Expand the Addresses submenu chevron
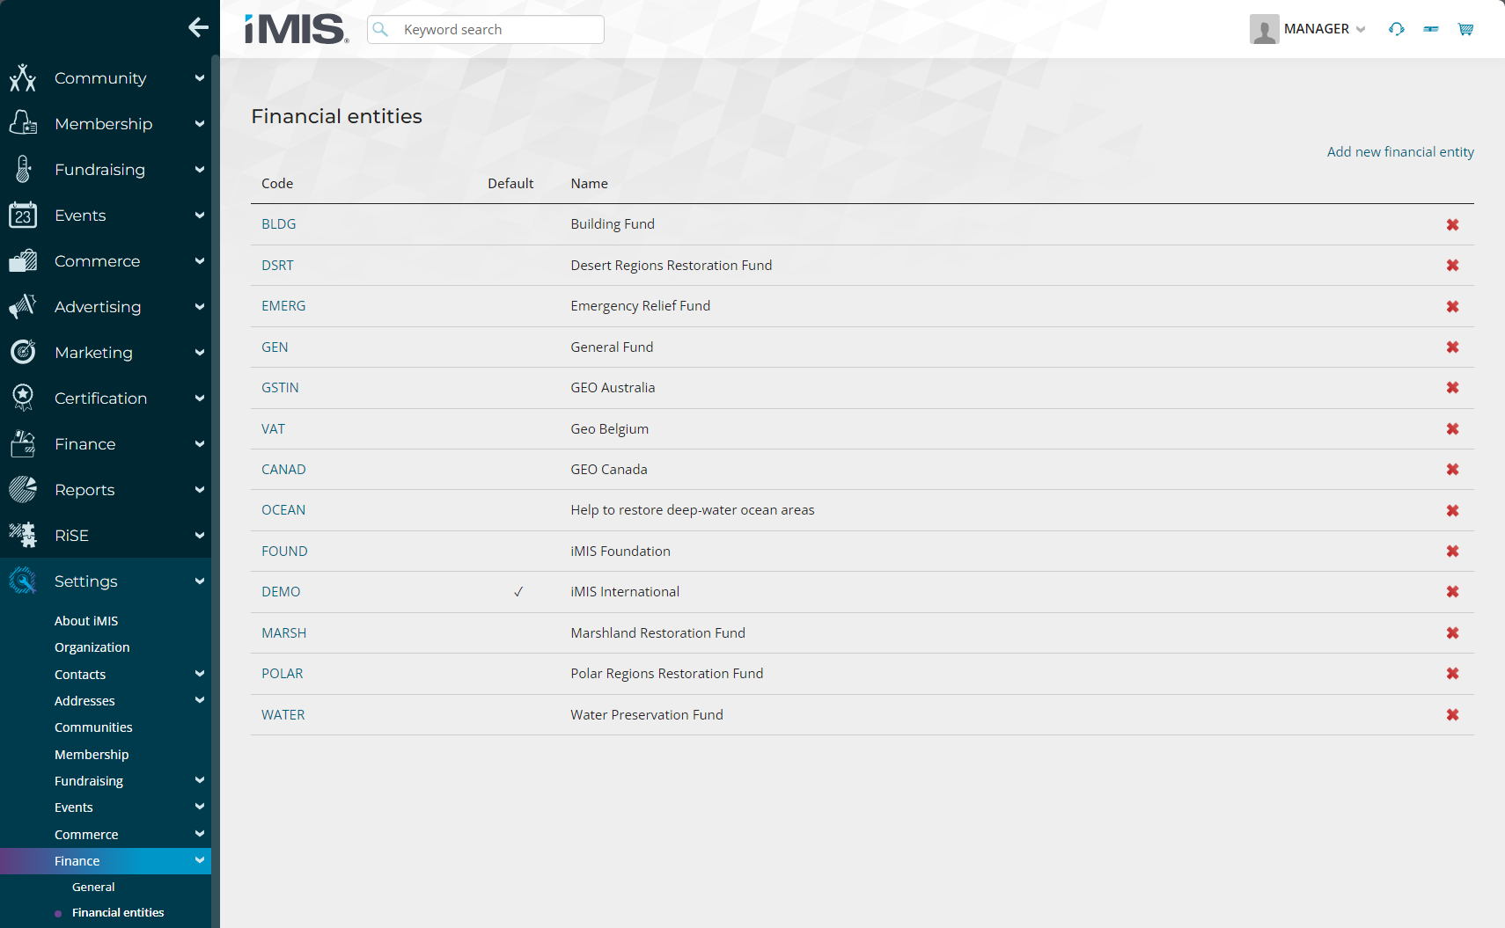Viewport: 1505px width, 928px height. [x=200, y=700]
